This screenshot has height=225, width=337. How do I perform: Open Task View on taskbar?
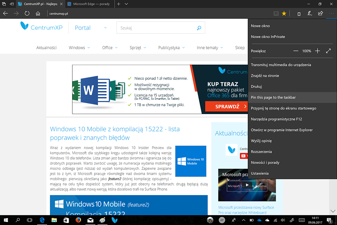29,220
